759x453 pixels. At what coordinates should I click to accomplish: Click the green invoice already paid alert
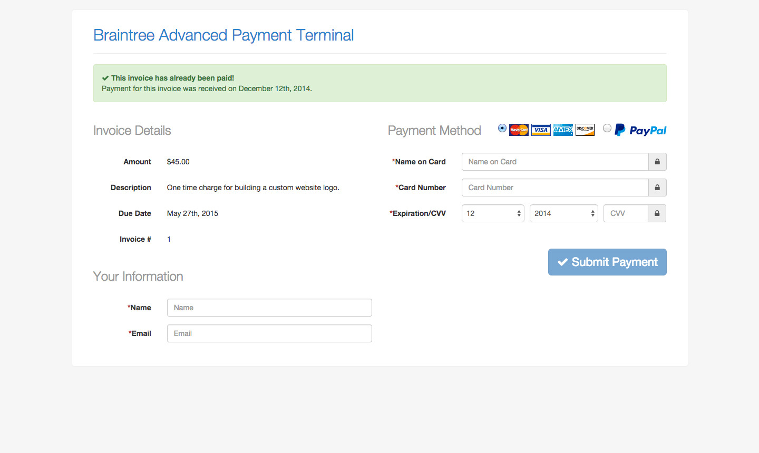[x=379, y=83]
